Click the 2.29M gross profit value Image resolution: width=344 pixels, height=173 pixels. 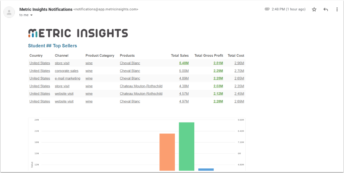tap(218, 71)
